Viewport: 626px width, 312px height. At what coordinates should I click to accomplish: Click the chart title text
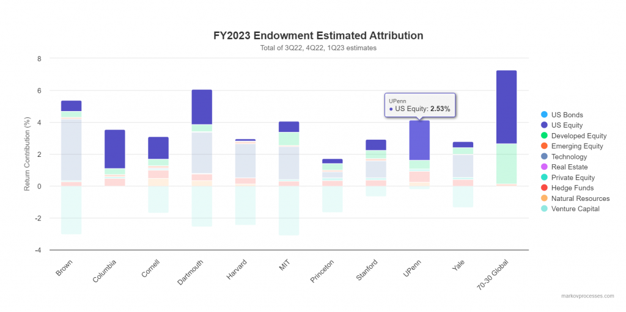click(x=319, y=35)
